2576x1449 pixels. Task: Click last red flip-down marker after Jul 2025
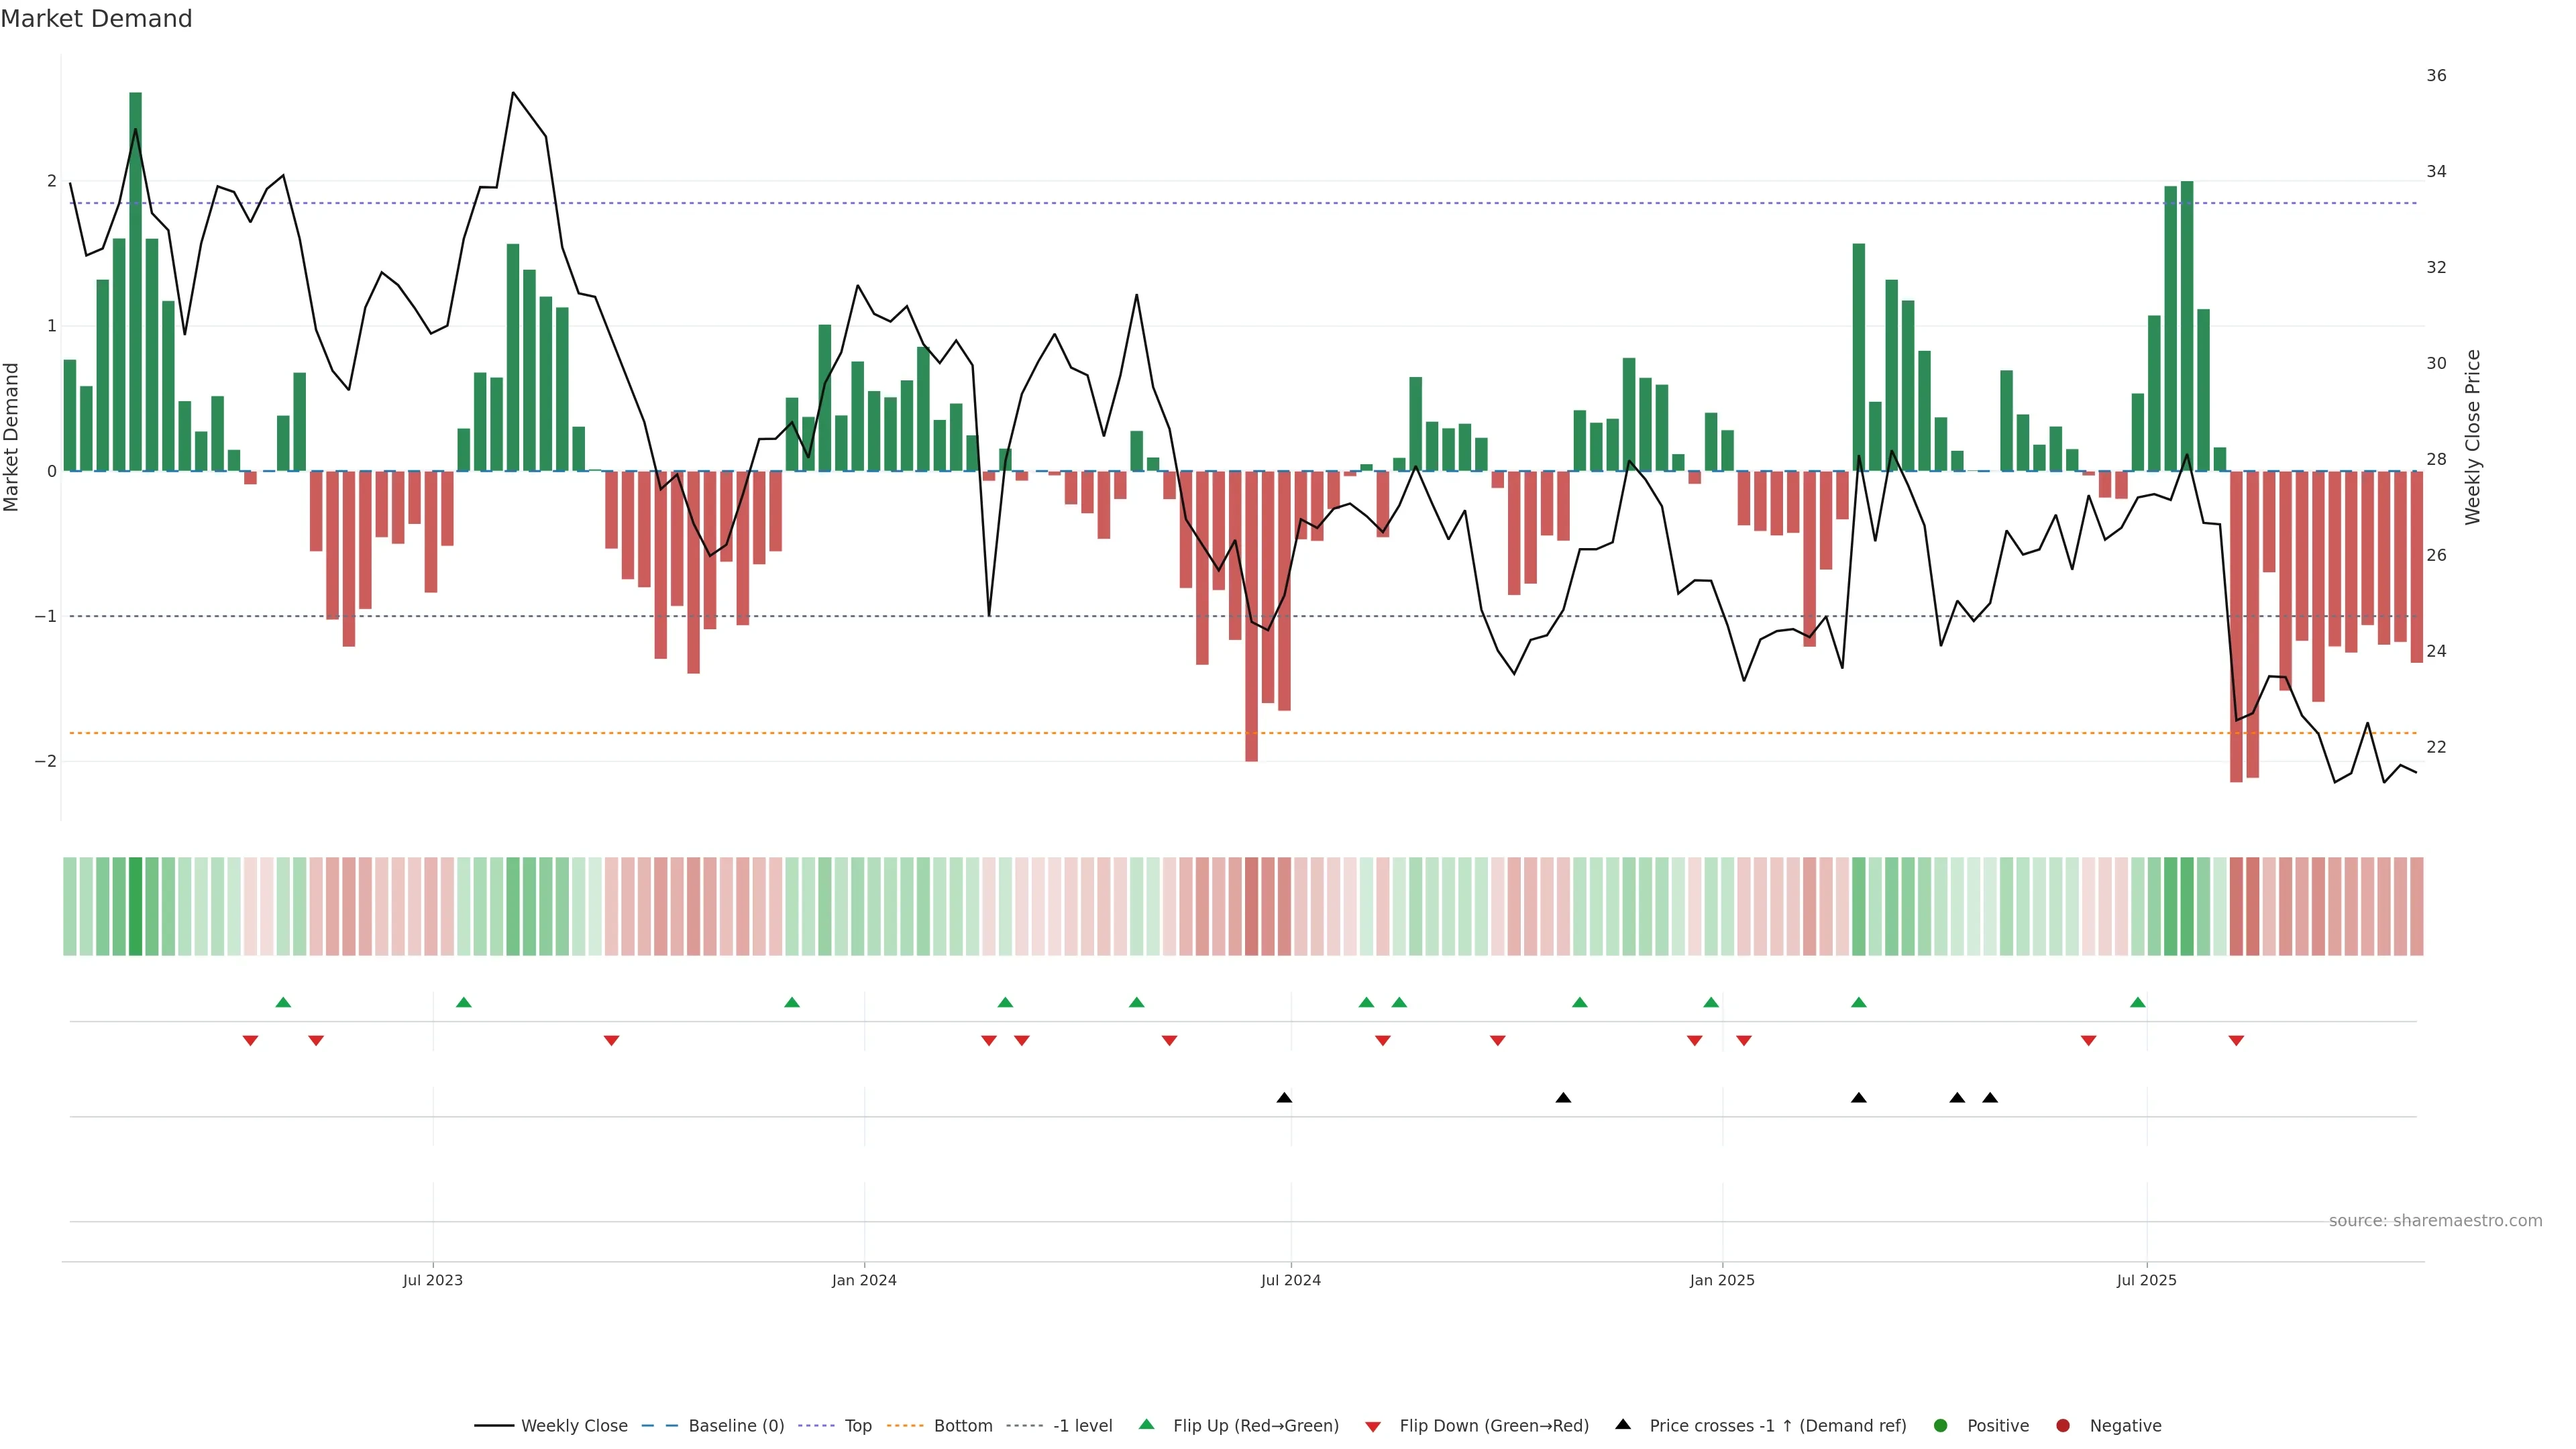pos(2236,1041)
